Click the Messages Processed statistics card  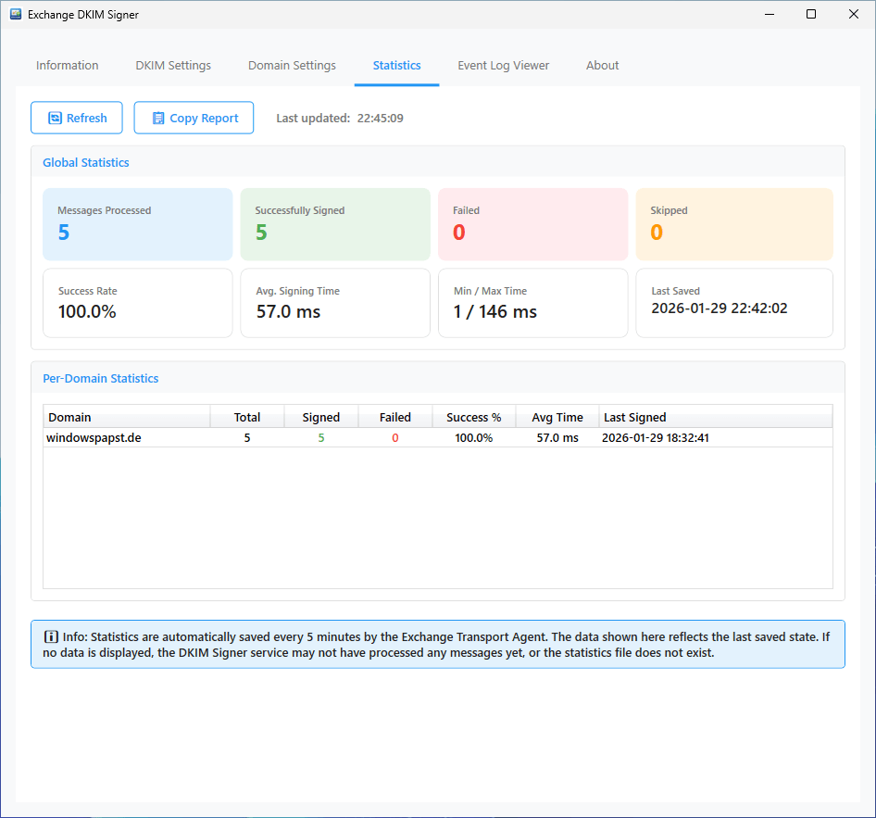tap(138, 225)
